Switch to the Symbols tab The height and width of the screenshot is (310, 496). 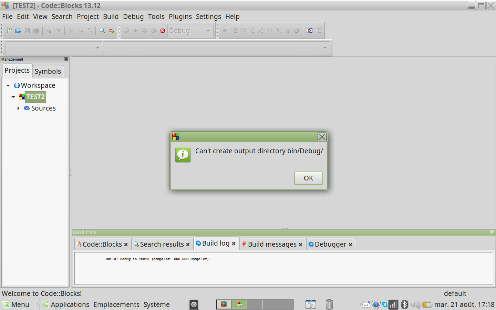(48, 71)
